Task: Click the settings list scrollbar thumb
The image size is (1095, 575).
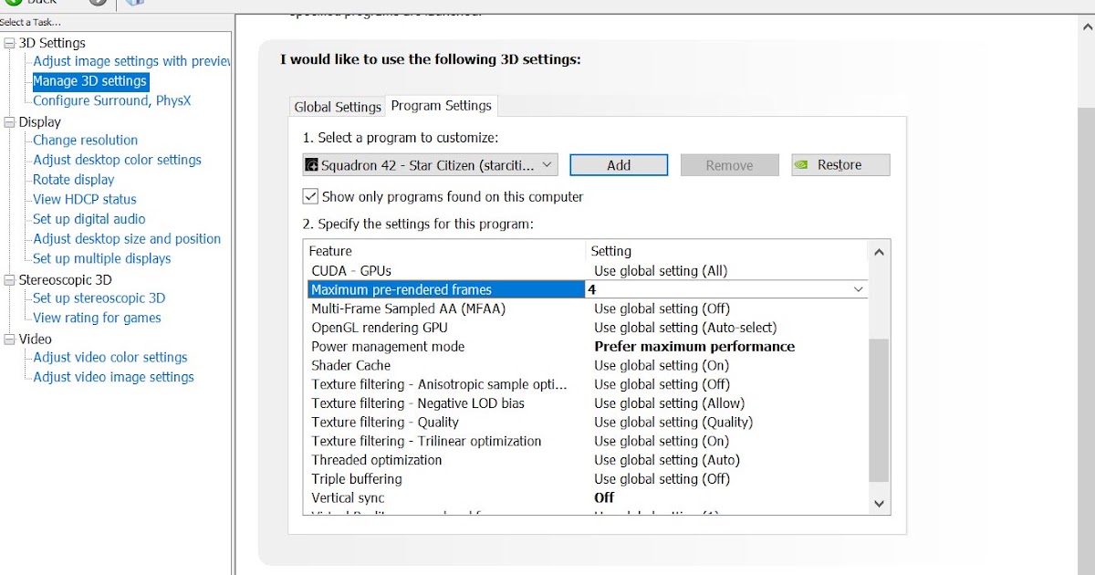Action: coord(879,411)
